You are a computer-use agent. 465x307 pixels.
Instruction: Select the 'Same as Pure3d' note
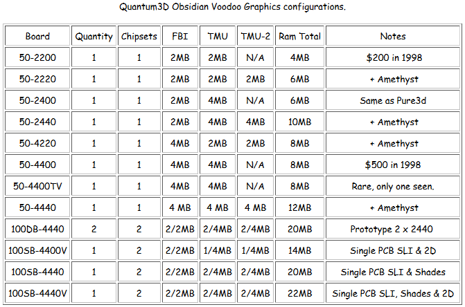pyautogui.click(x=393, y=100)
